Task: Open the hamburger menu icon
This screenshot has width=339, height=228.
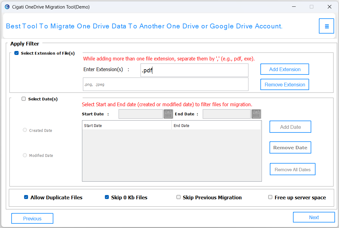Action: point(327,26)
